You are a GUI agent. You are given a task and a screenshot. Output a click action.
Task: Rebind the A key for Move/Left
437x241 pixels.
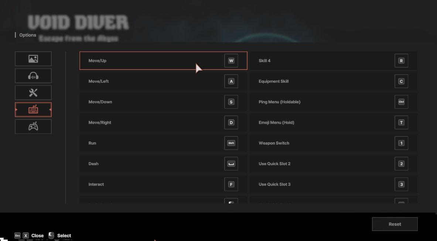click(231, 81)
